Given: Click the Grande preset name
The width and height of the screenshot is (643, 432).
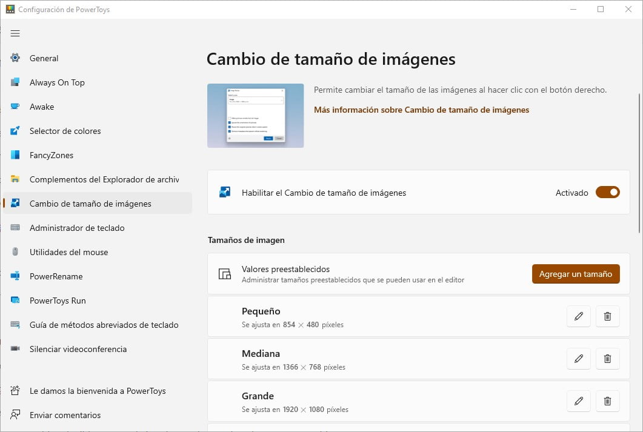Looking at the screenshot, I should (258, 396).
